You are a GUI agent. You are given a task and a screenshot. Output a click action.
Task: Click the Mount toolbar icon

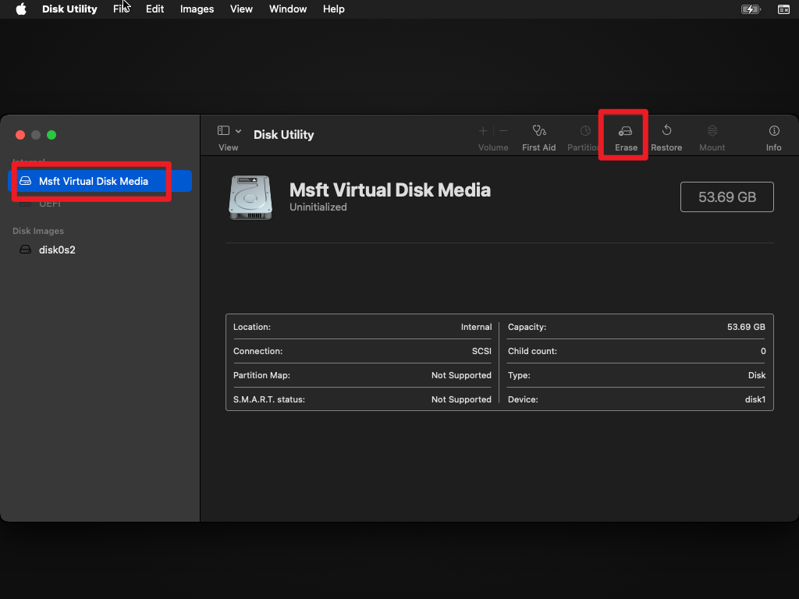(x=712, y=131)
